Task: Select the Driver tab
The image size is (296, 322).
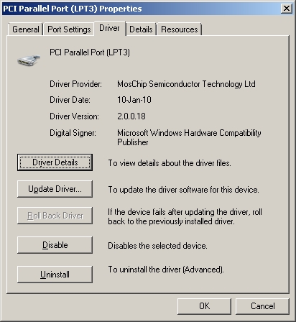Action: coord(109,28)
